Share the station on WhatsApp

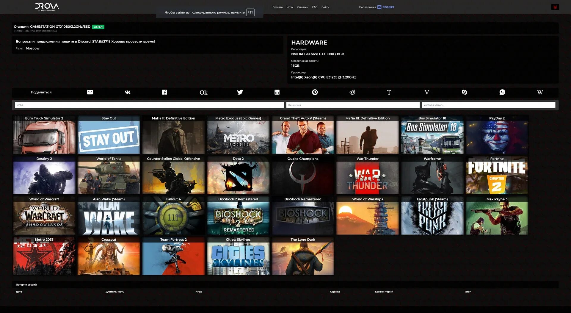(x=502, y=92)
